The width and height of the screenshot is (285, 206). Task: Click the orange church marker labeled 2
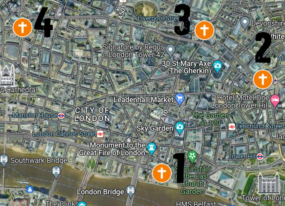click(x=263, y=79)
